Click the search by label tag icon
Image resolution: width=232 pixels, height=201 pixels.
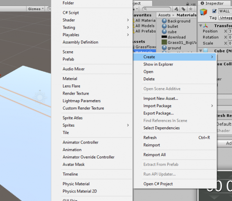tap(183, 9)
